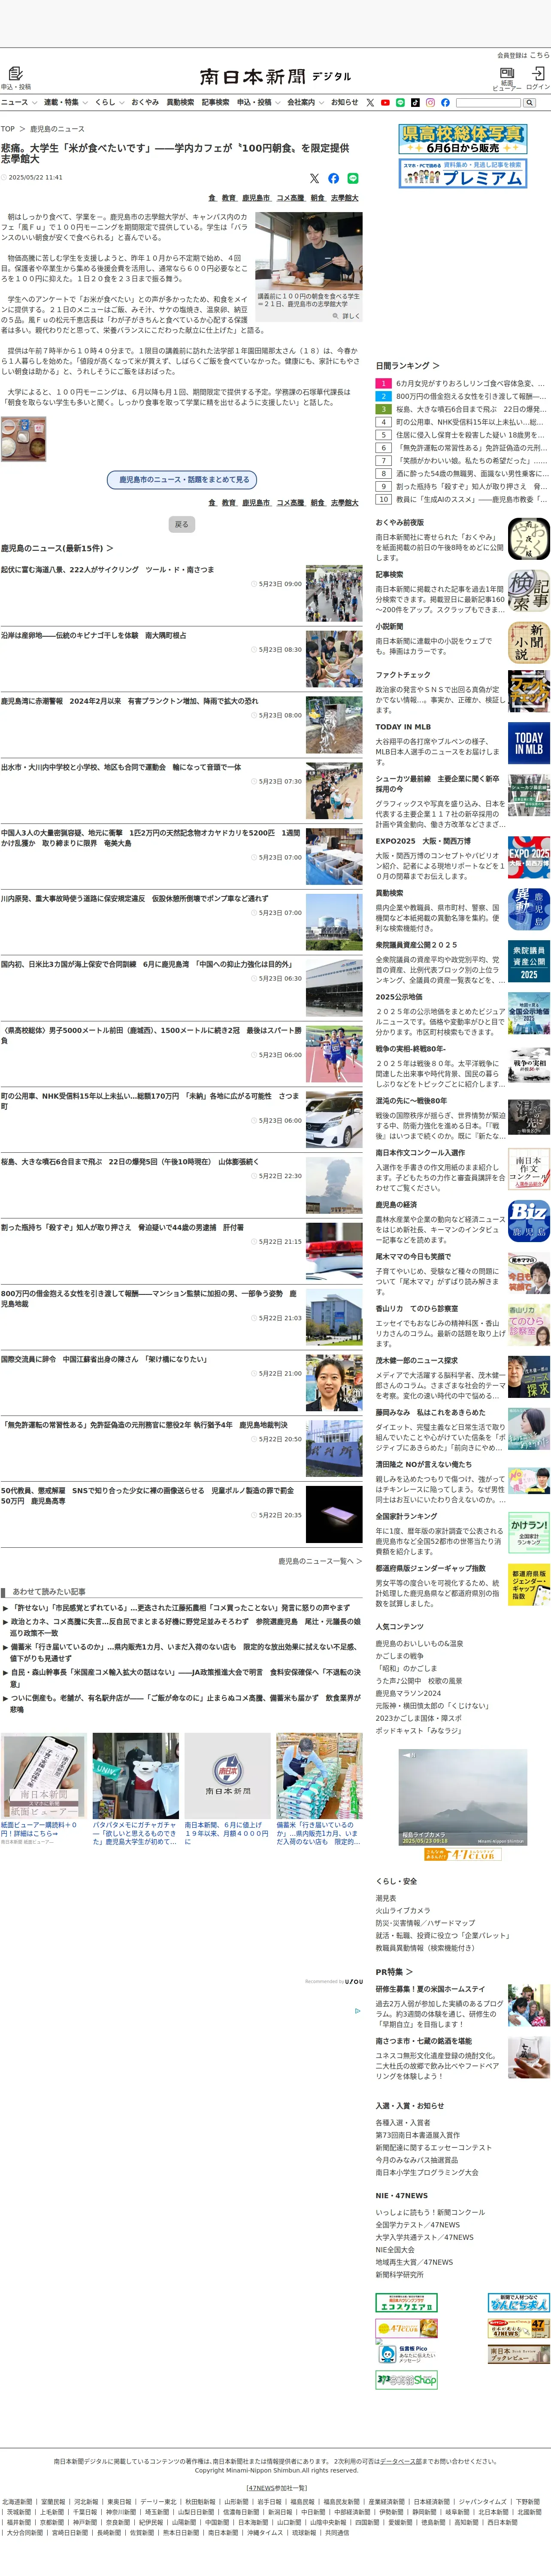
Task: Click the search input field
Action: 488,102
